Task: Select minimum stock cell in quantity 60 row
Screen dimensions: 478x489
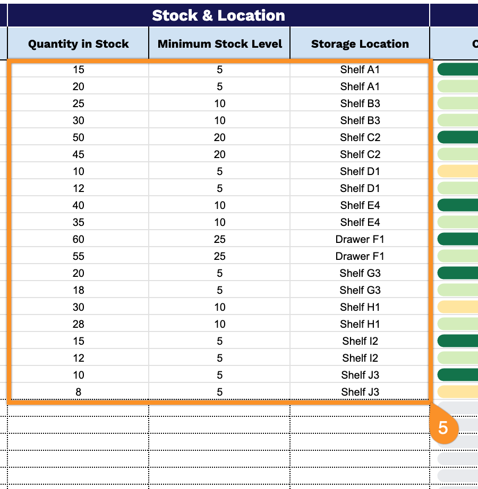Action: pos(219,239)
